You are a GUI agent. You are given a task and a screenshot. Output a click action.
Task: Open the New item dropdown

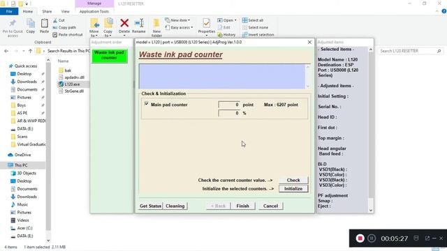coord(177,20)
